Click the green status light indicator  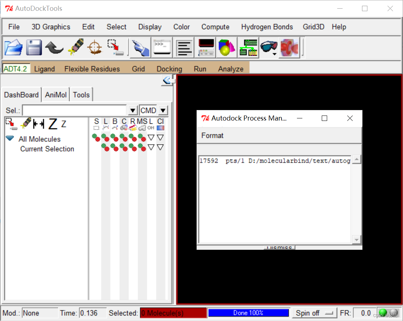383,312
